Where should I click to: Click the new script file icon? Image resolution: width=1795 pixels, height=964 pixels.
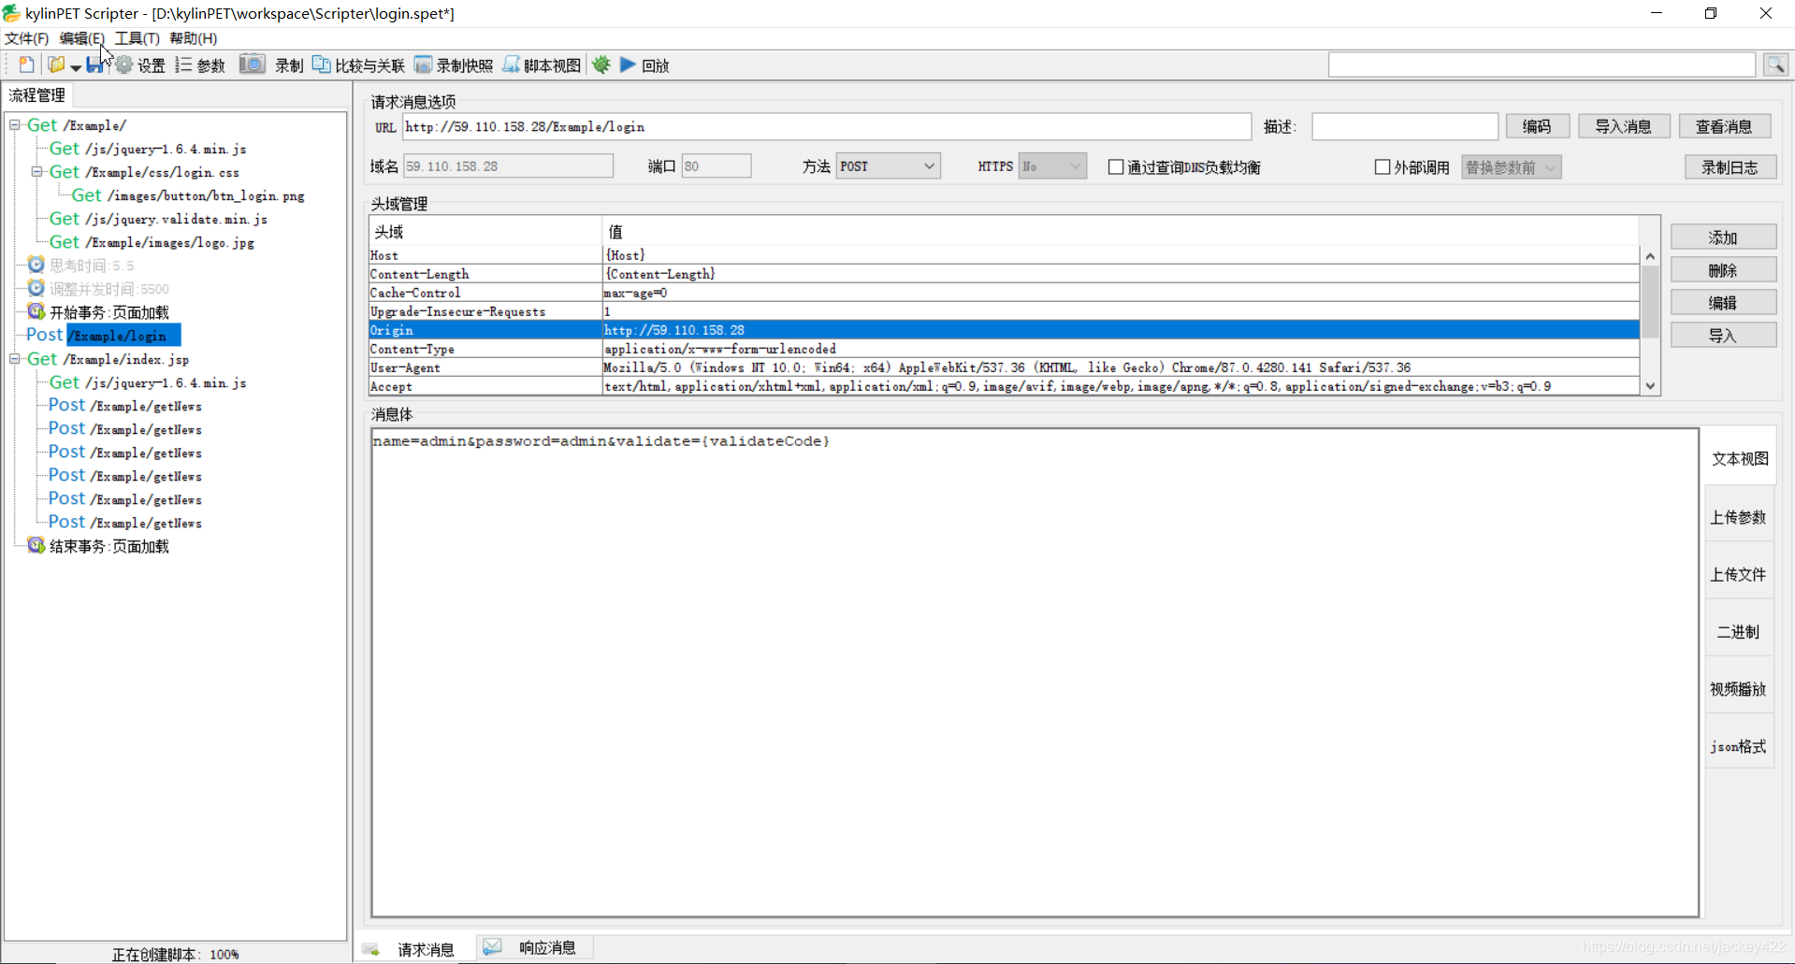coord(27,65)
